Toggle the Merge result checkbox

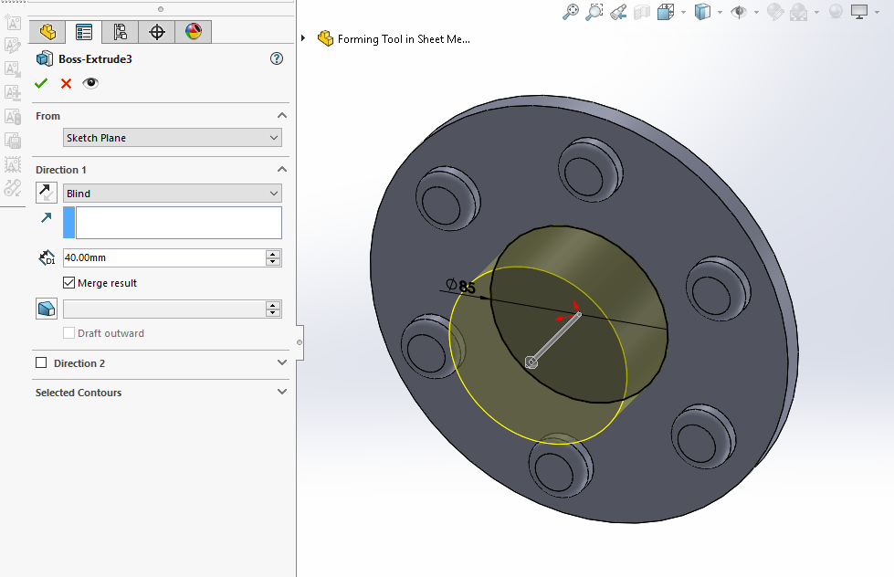(69, 283)
